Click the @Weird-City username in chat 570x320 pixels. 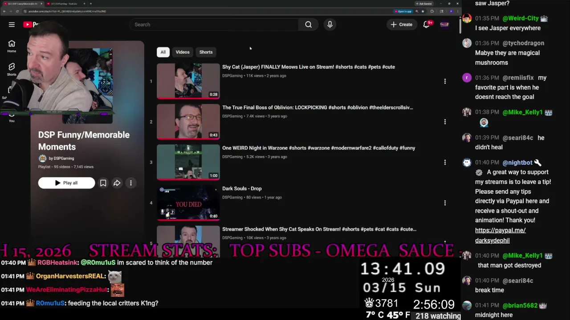(521, 18)
